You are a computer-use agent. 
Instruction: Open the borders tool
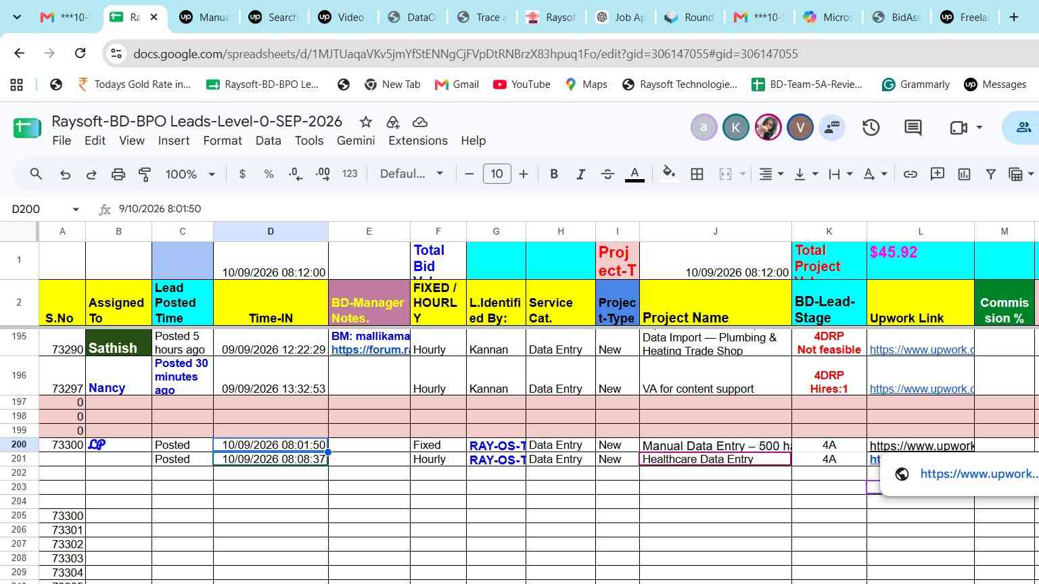coord(697,174)
